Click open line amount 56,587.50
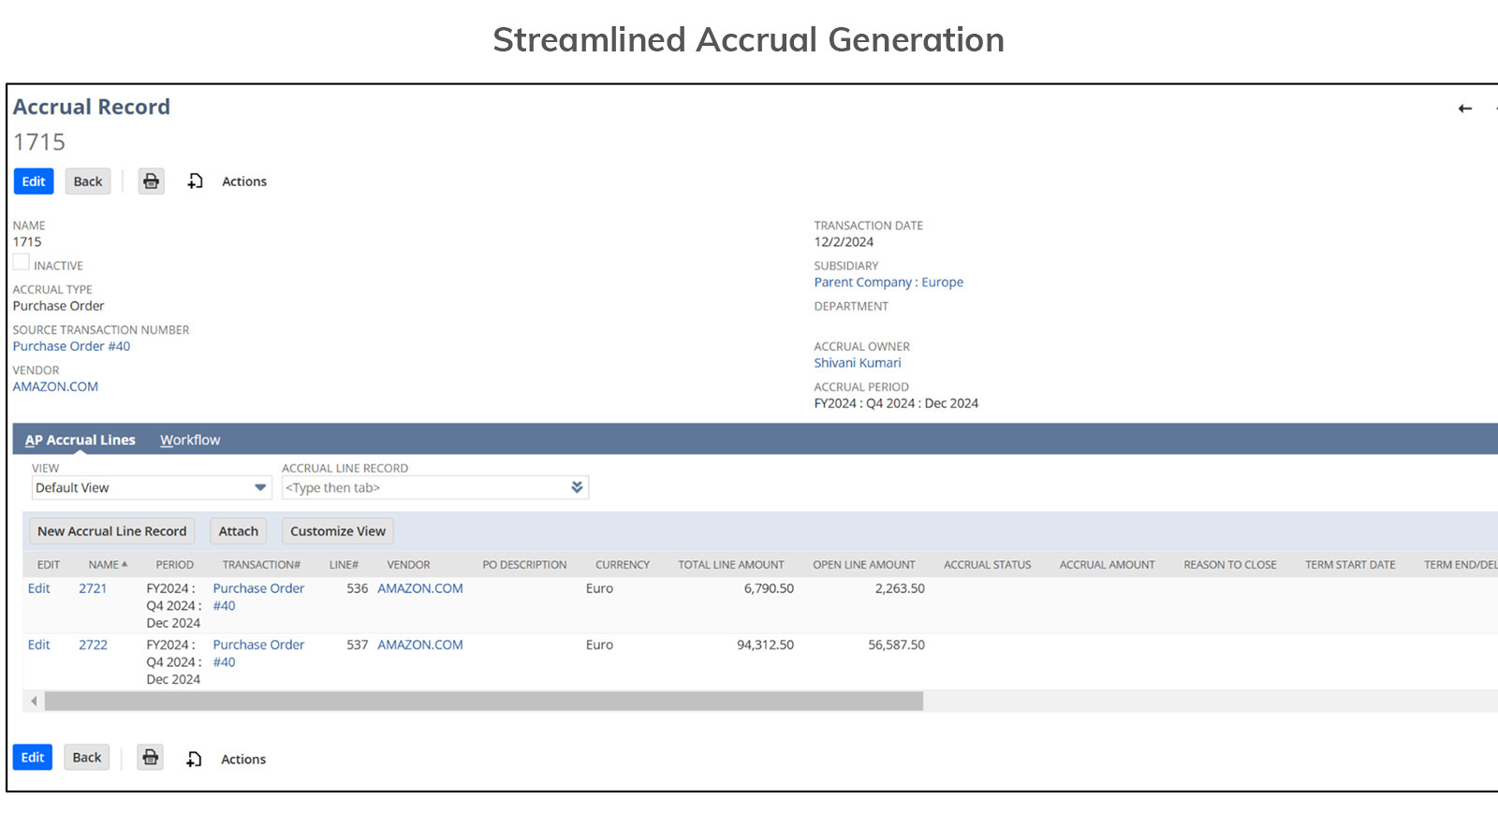Viewport: 1498px width, 826px height. (x=896, y=645)
